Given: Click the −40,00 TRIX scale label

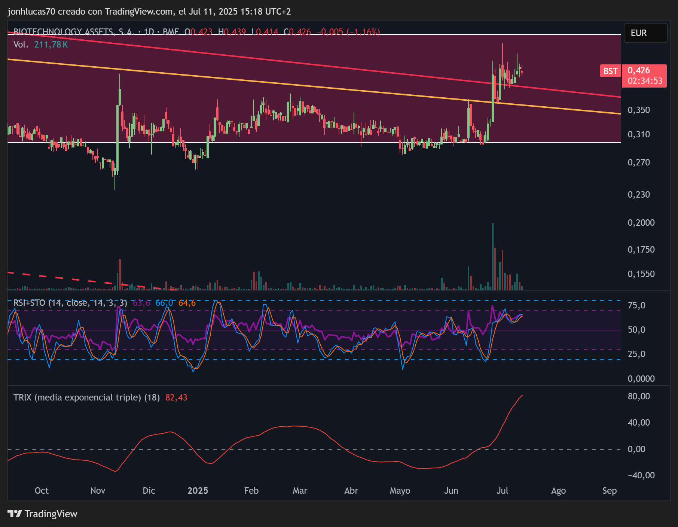Looking at the screenshot, I should (641, 475).
